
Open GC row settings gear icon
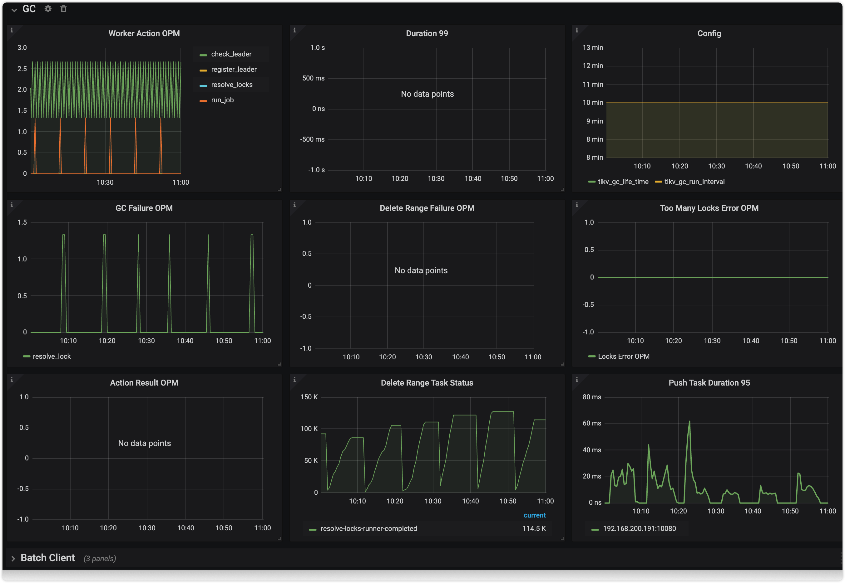pos(48,9)
